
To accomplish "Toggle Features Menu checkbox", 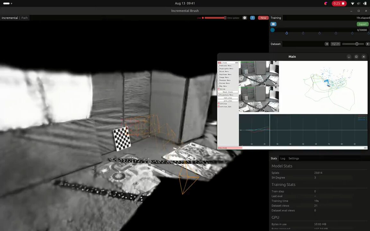I will [219, 65].
